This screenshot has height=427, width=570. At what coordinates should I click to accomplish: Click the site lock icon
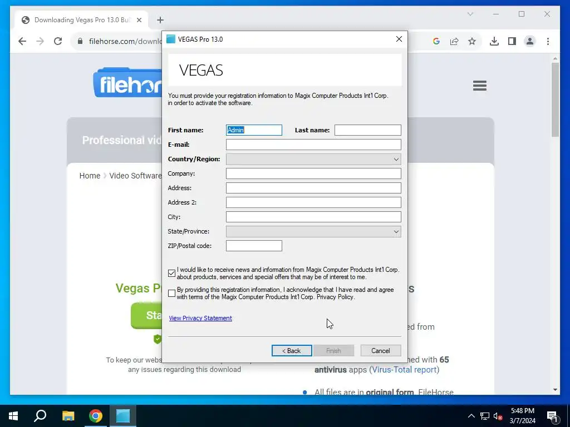pyautogui.click(x=80, y=41)
